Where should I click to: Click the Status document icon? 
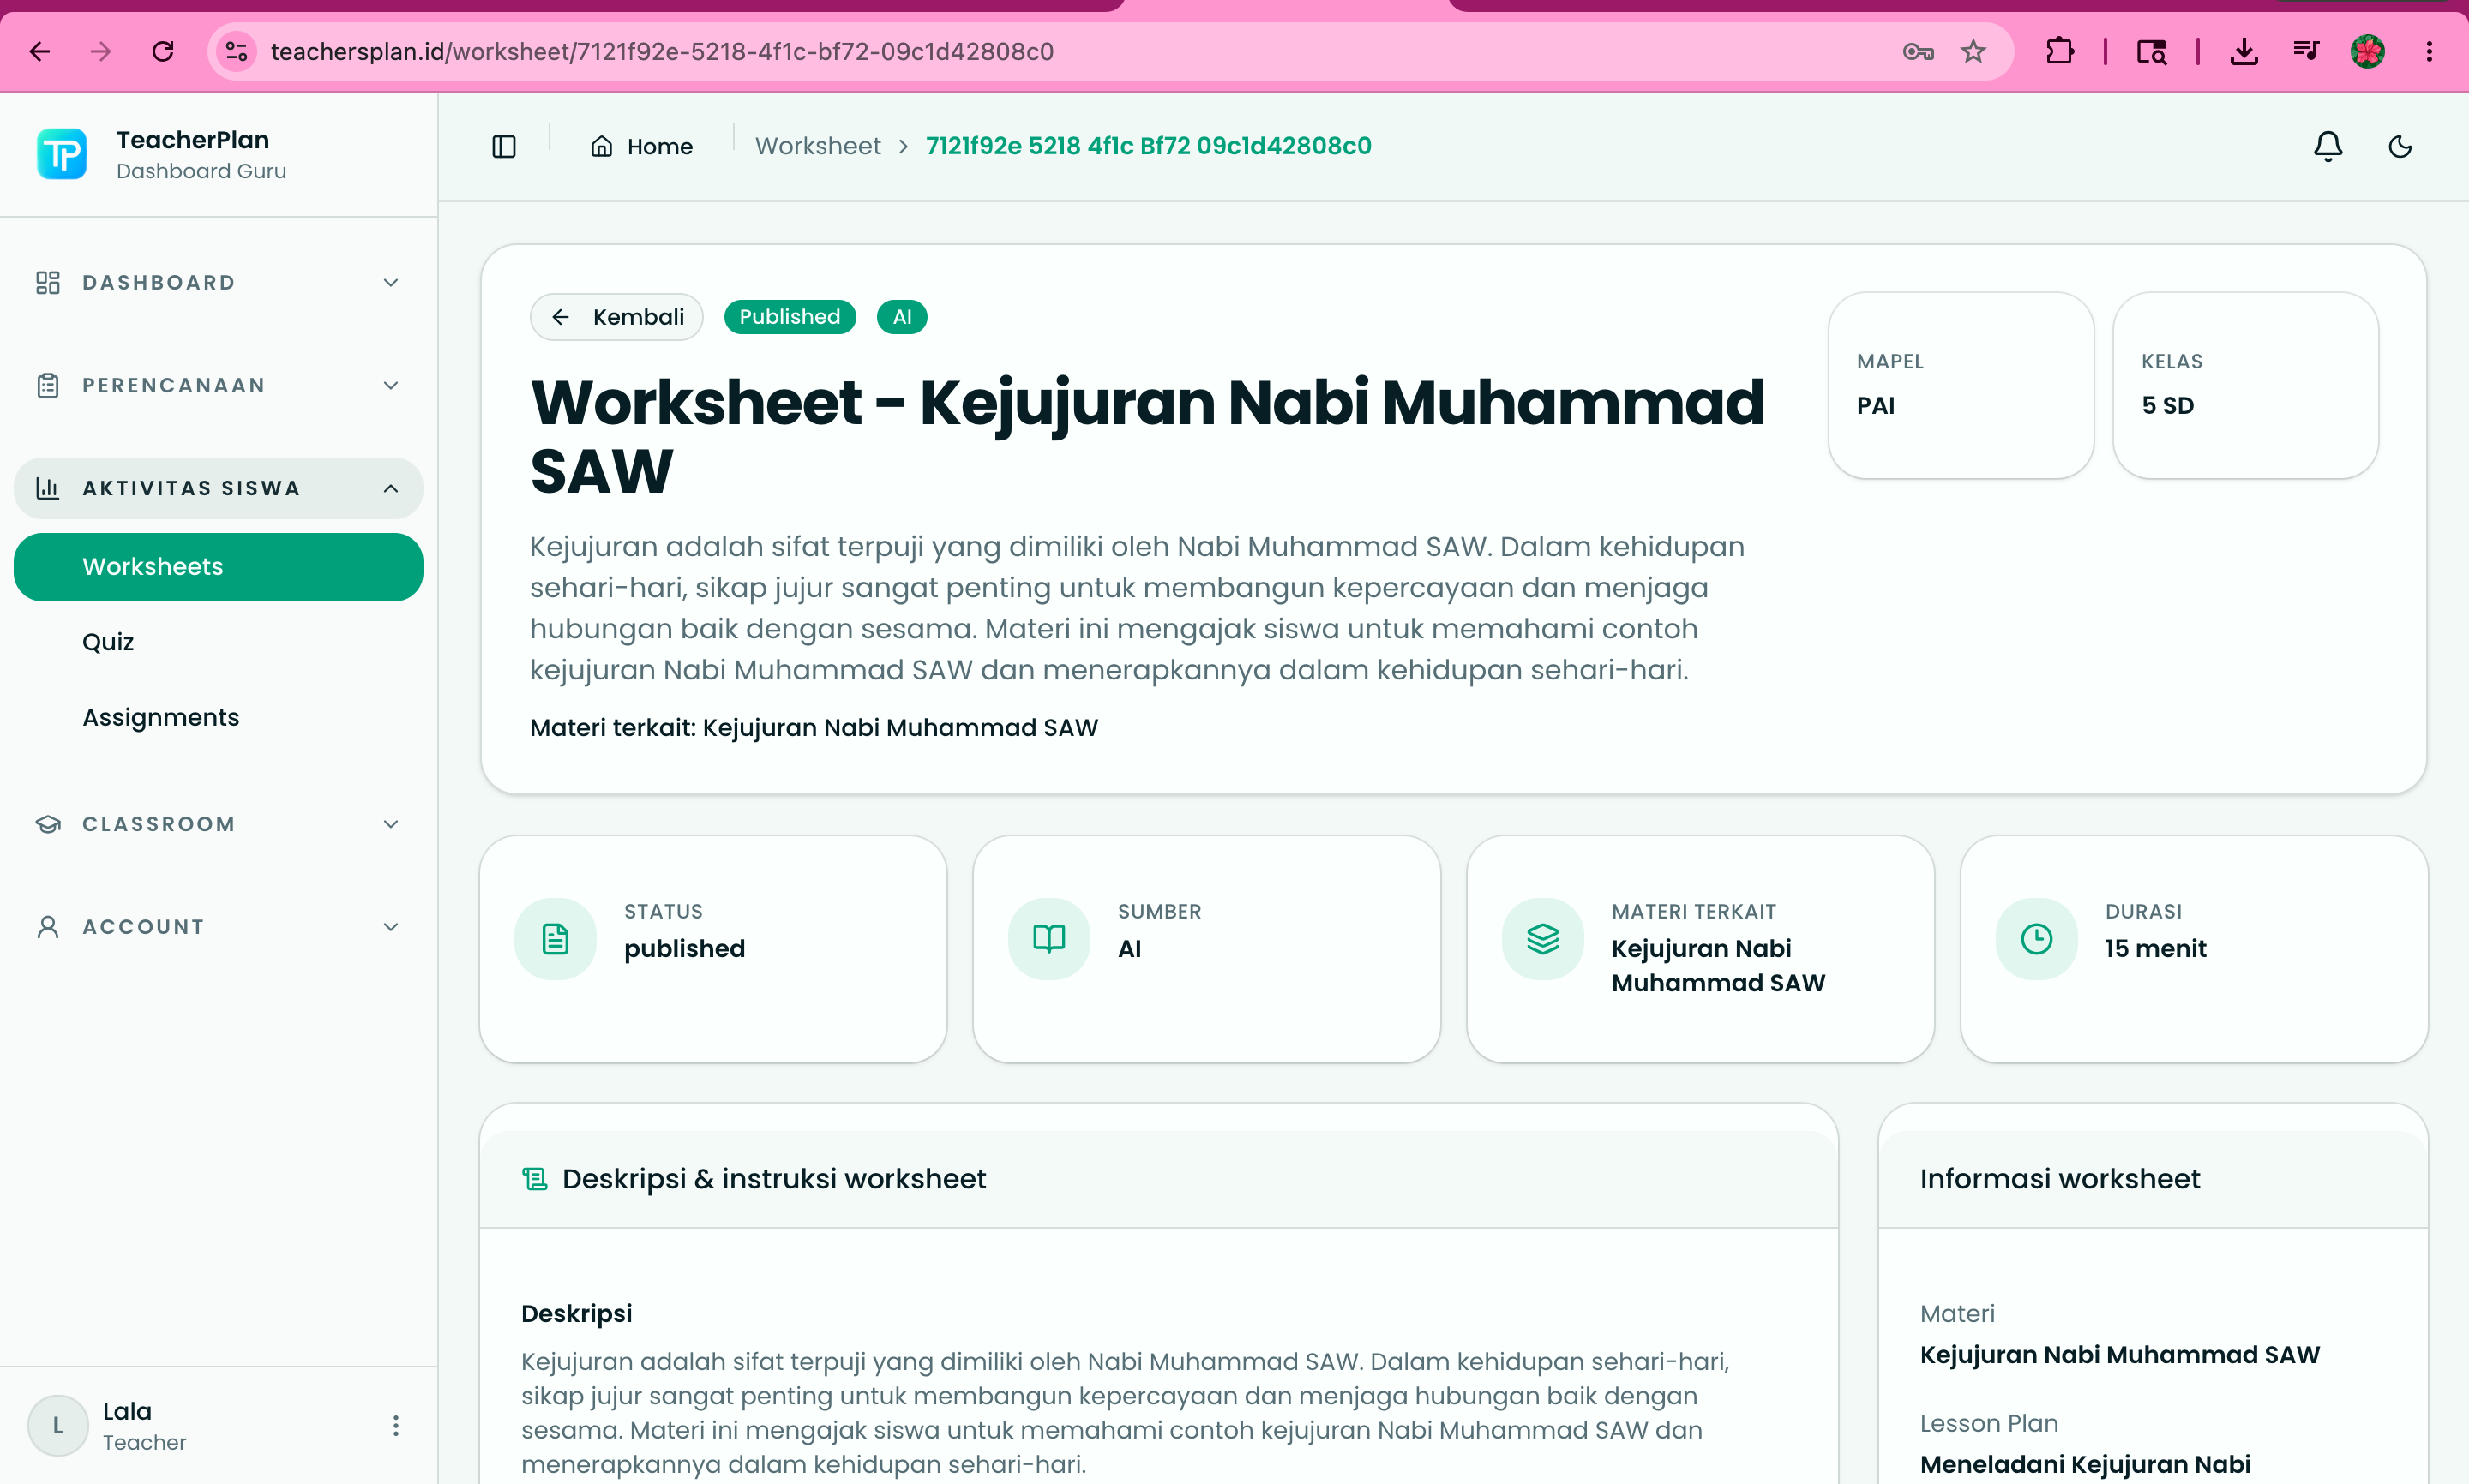click(x=556, y=938)
